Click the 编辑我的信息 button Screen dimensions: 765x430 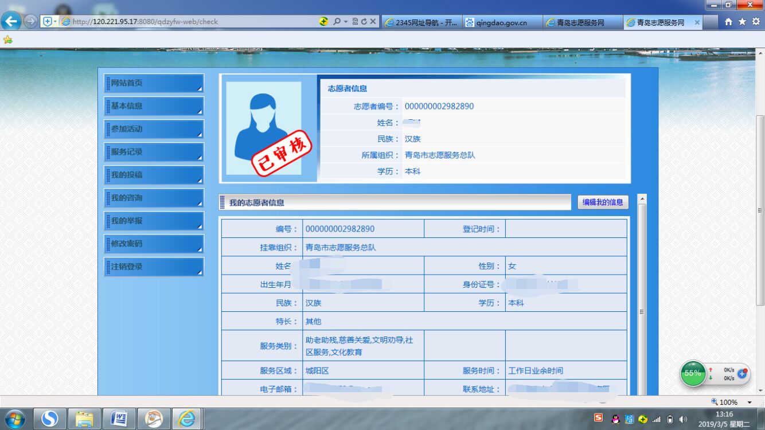603,202
